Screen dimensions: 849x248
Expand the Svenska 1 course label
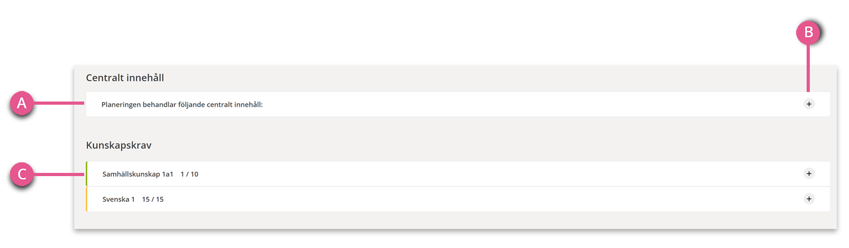click(119, 199)
